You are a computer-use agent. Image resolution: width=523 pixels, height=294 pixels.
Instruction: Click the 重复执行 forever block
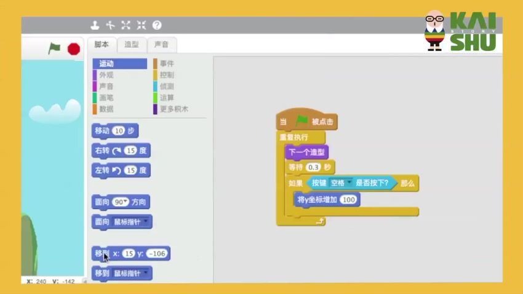294,137
